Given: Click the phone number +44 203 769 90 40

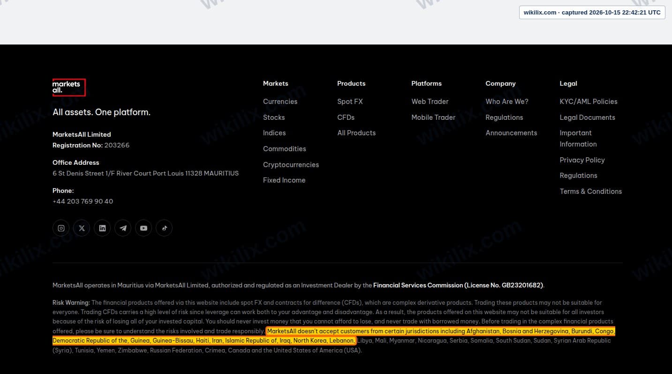Looking at the screenshot, I should [x=83, y=201].
